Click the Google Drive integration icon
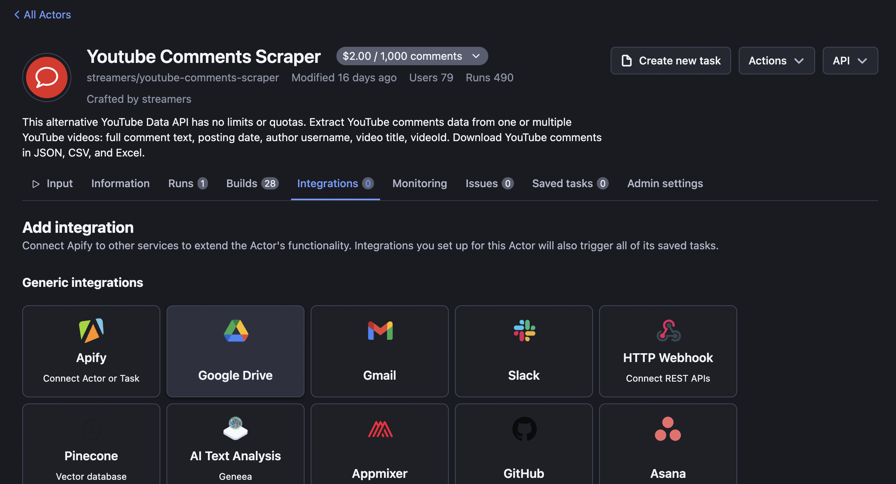This screenshot has width=896, height=484. coord(236,331)
